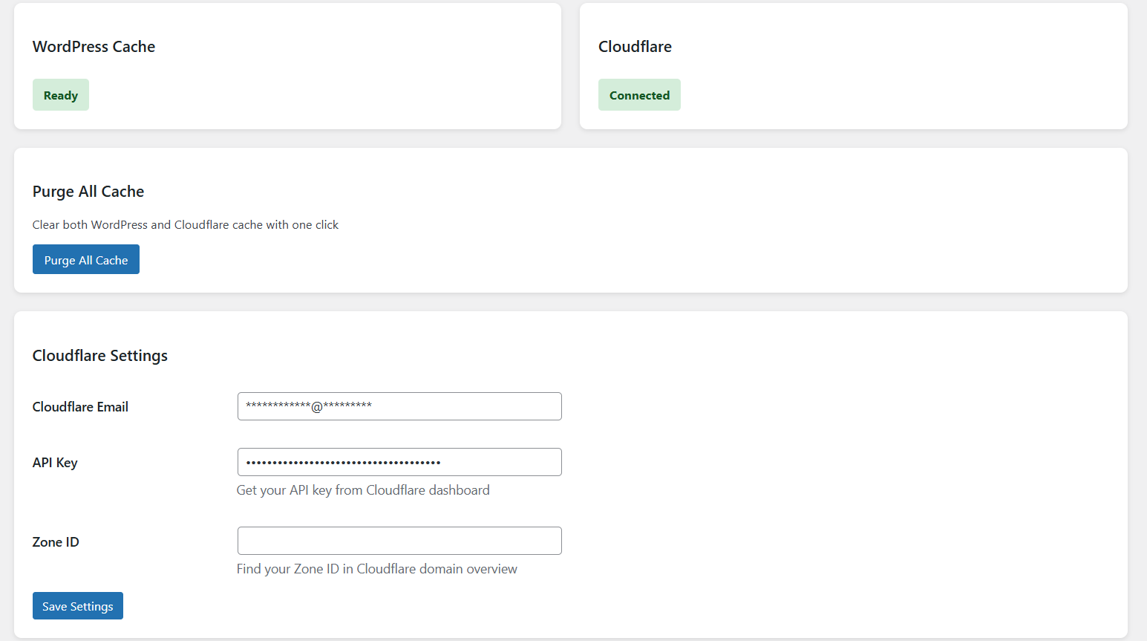This screenshot has height=641, width=1147.
Task: Click the Ready status badge
Action: point(61,95)
